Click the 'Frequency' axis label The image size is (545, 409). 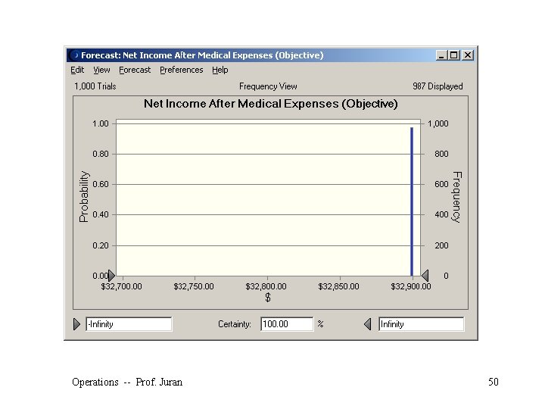coord(456,197)
